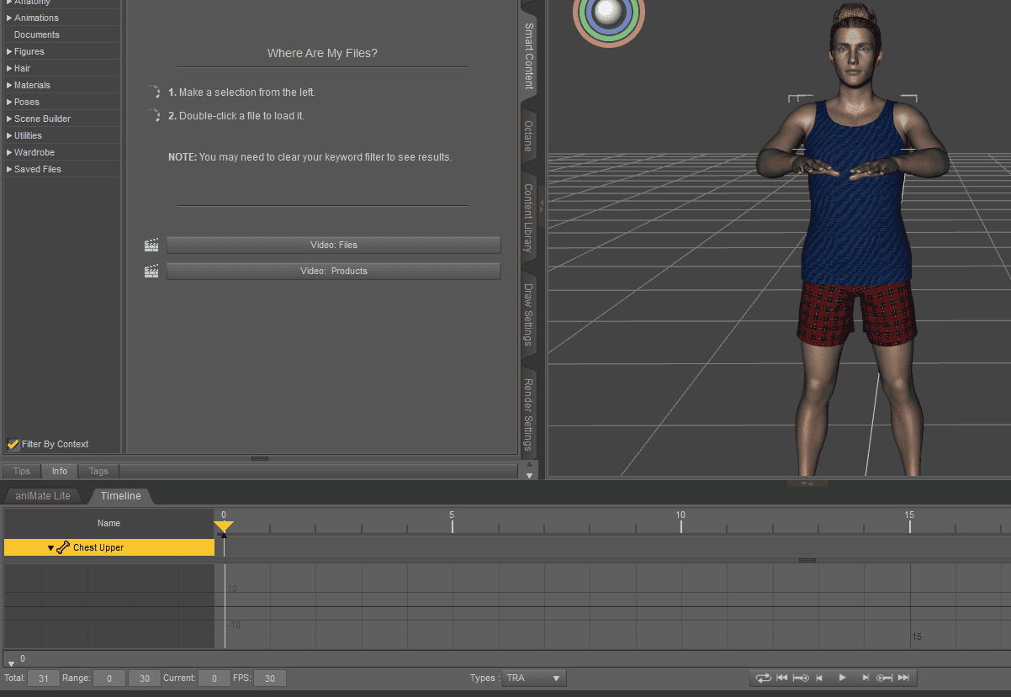Expand the Figures category in the sidebar
Screen dimensions: 1011x697
(x=10, y=51)
